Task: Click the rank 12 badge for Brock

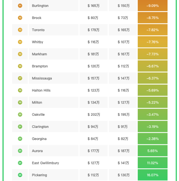Action: point(20,18)
